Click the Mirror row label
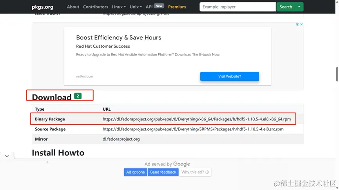 tap(41, 139)
